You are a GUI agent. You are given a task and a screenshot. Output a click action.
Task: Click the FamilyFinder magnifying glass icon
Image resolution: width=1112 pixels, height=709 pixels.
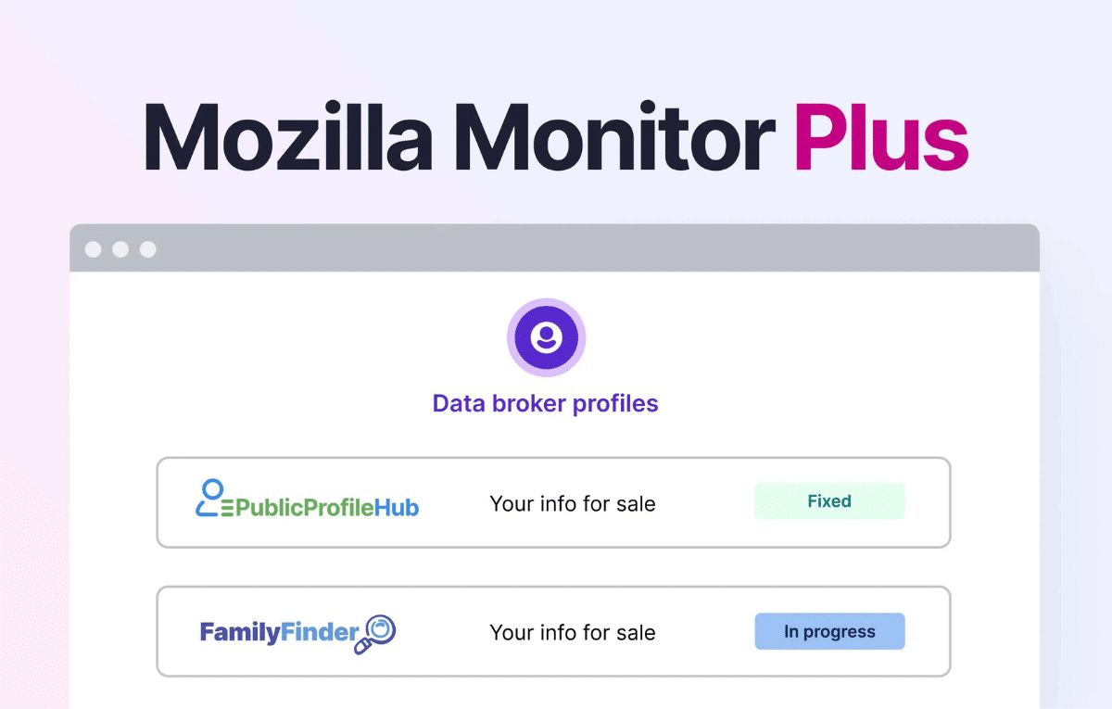click(x=376, y=633)
